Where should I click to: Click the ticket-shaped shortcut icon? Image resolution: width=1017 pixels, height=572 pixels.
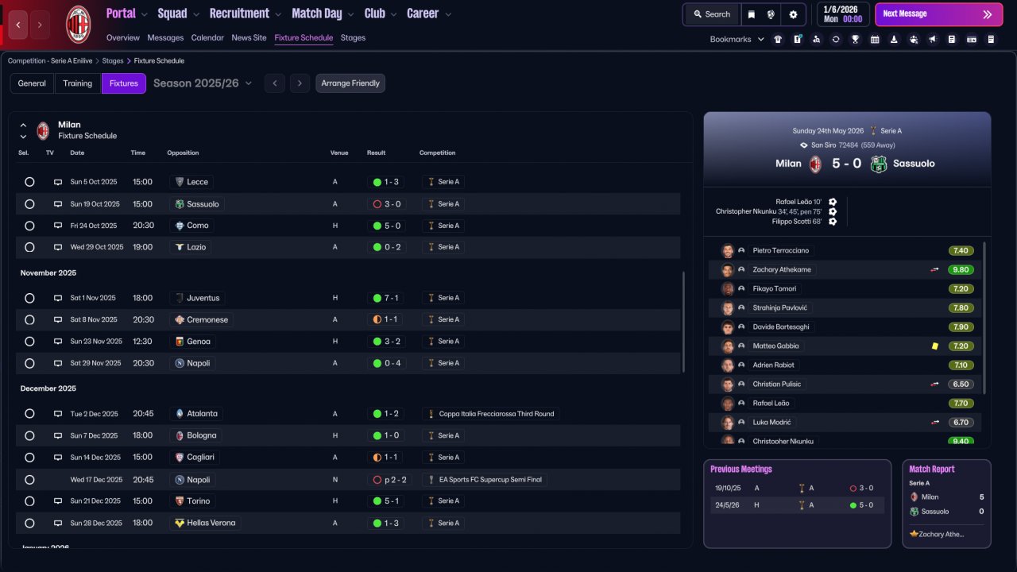coord(972,39)
